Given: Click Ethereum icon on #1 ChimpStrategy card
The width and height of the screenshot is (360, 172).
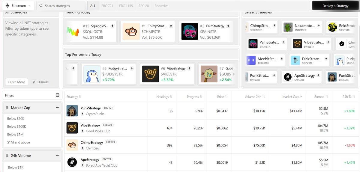Looking at the screenshot, I should point(171,26).
